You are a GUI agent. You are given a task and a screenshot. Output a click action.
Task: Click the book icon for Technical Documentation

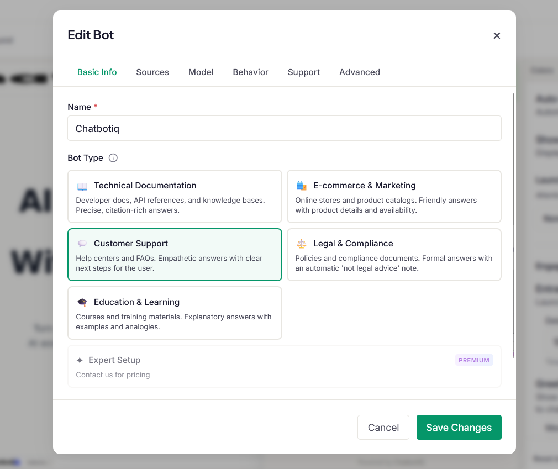tap(82, 186)
